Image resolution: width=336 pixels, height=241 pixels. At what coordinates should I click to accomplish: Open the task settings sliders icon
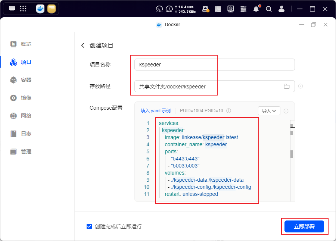243,9
